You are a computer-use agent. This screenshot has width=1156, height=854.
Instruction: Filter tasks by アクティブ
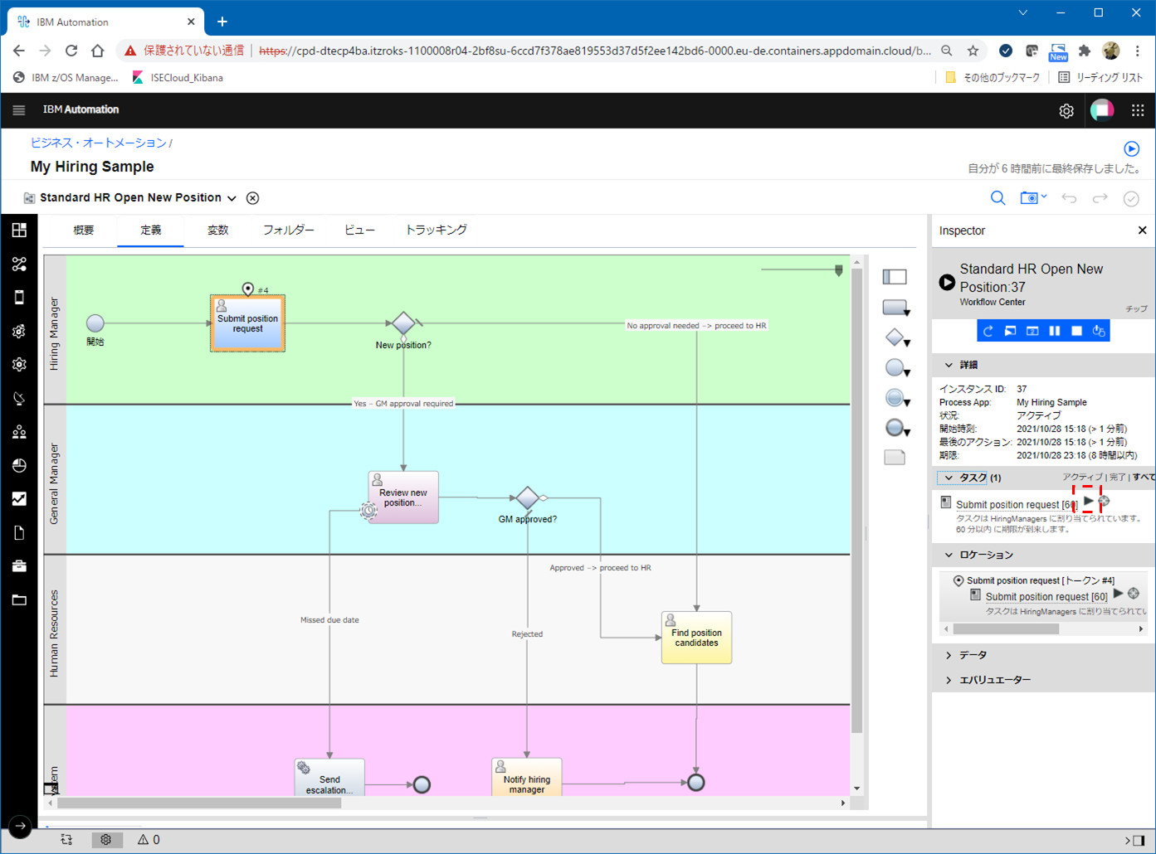point(1082,477)
